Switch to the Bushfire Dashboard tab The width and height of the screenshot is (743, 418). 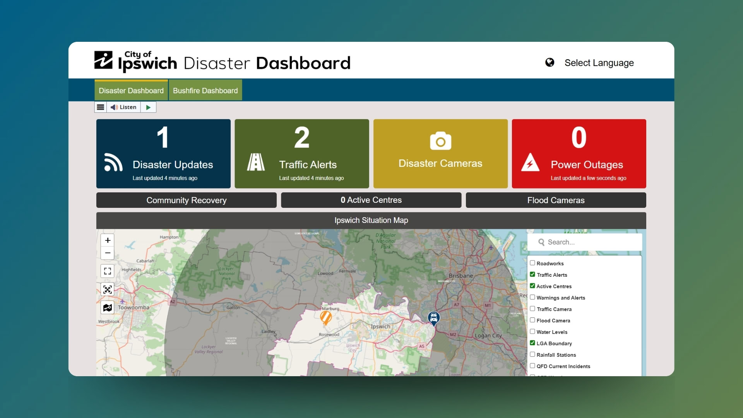tap(205, 91)
